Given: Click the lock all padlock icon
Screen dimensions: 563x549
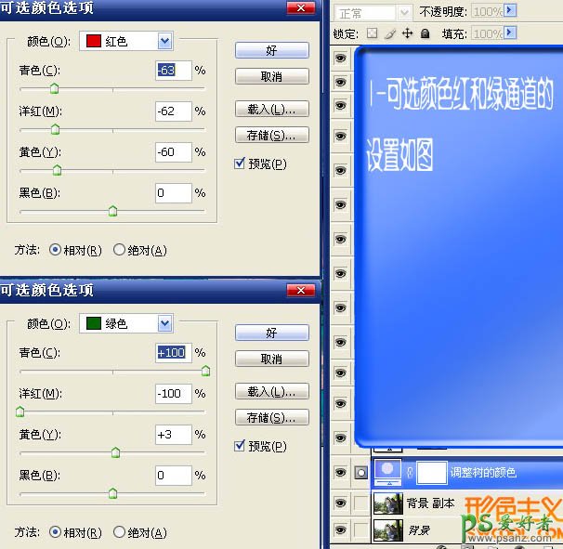Looking at the screenshot, I should [x=425, y=33].
